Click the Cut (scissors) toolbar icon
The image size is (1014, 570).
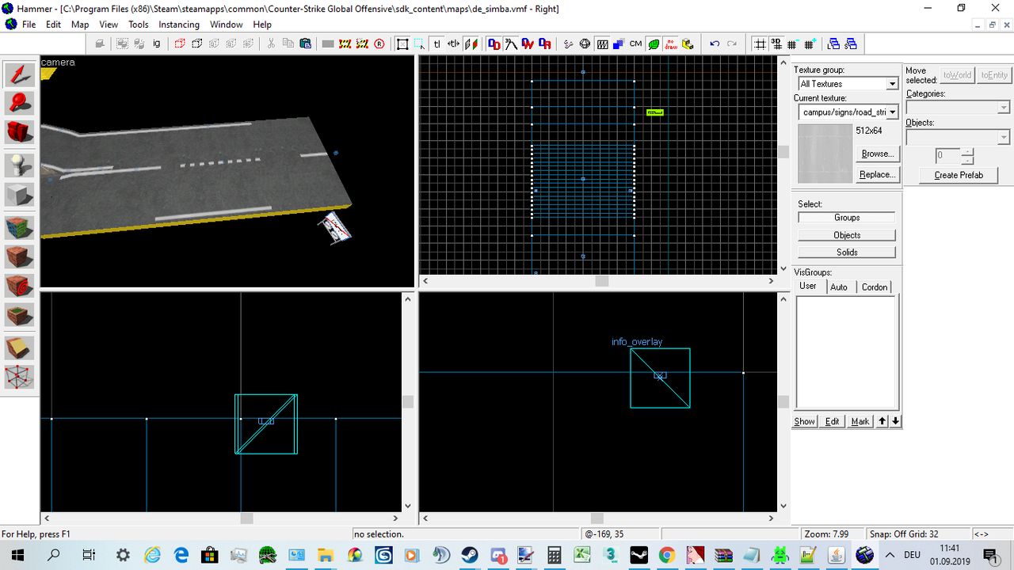pyautogui.click(x=271, y=44)
